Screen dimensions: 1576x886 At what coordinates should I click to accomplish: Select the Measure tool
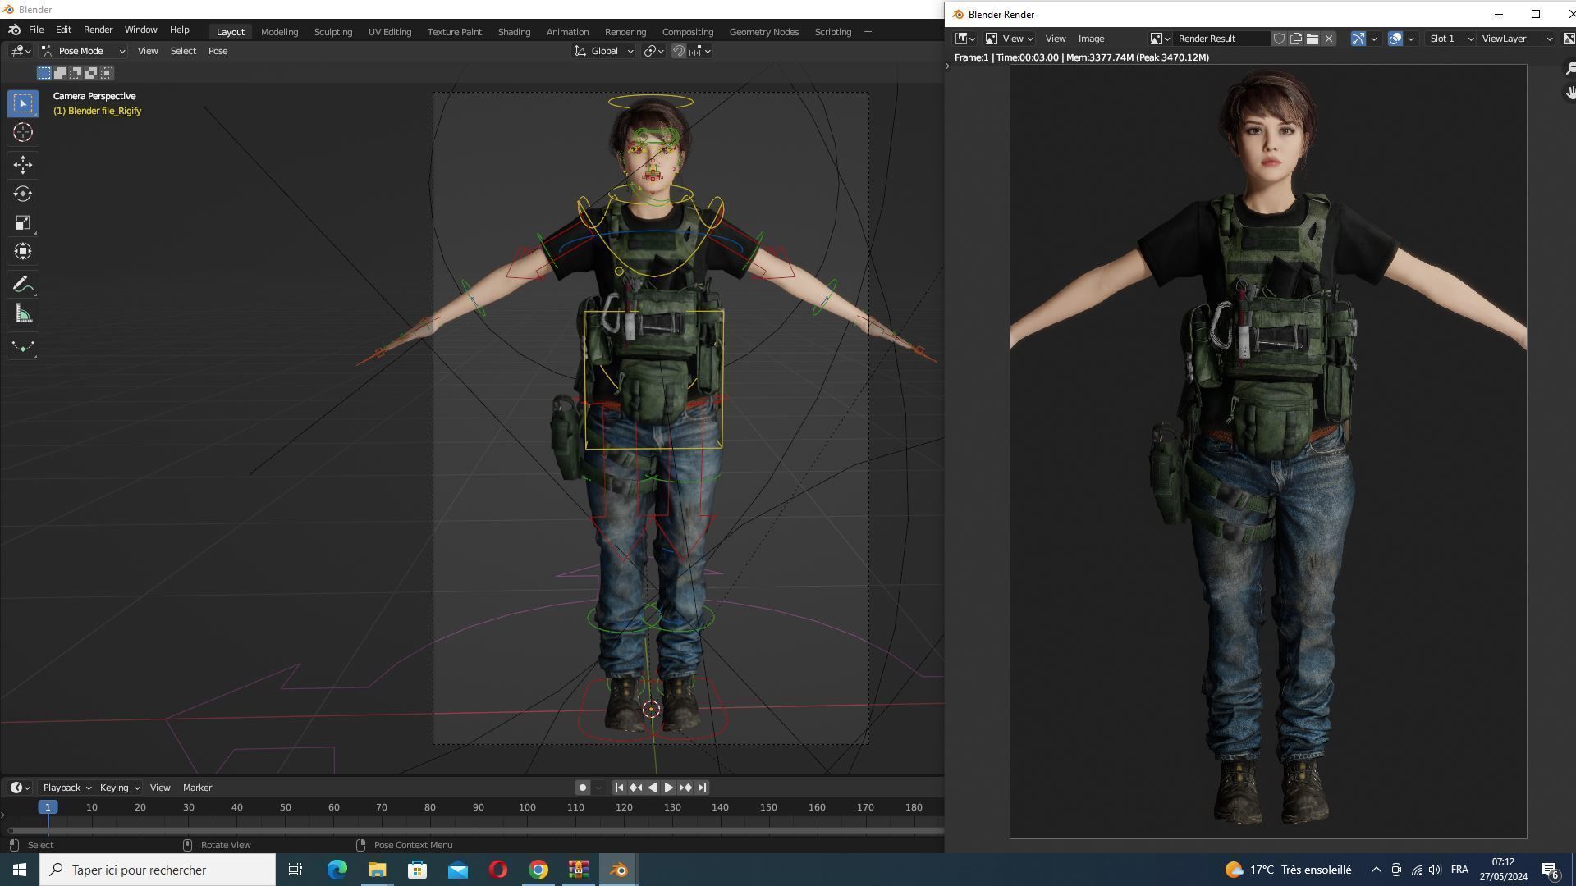coord(23,314)
